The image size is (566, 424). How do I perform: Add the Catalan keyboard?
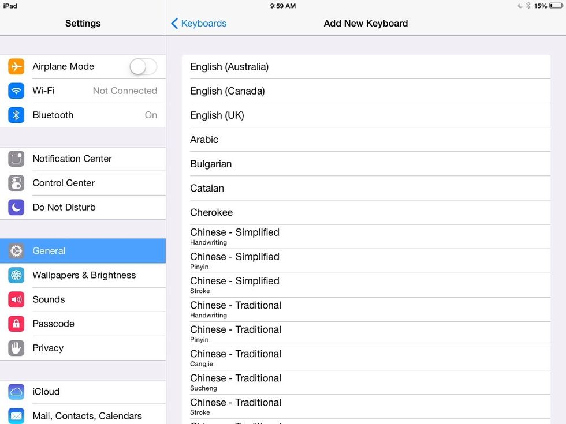pyautogui.click(x=366, y=188)
